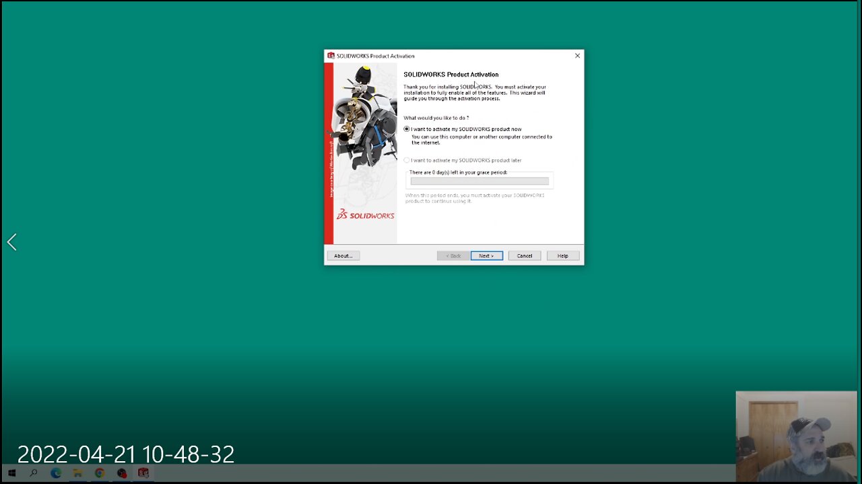Close the Product Activation dialog
Viewport: 862px width, 484px height.
point(577,56)
